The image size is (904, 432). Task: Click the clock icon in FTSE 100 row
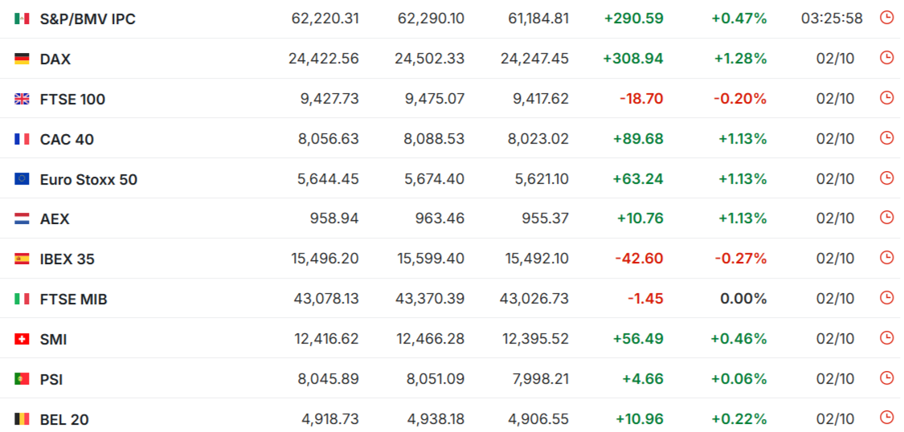click(886, 98)
